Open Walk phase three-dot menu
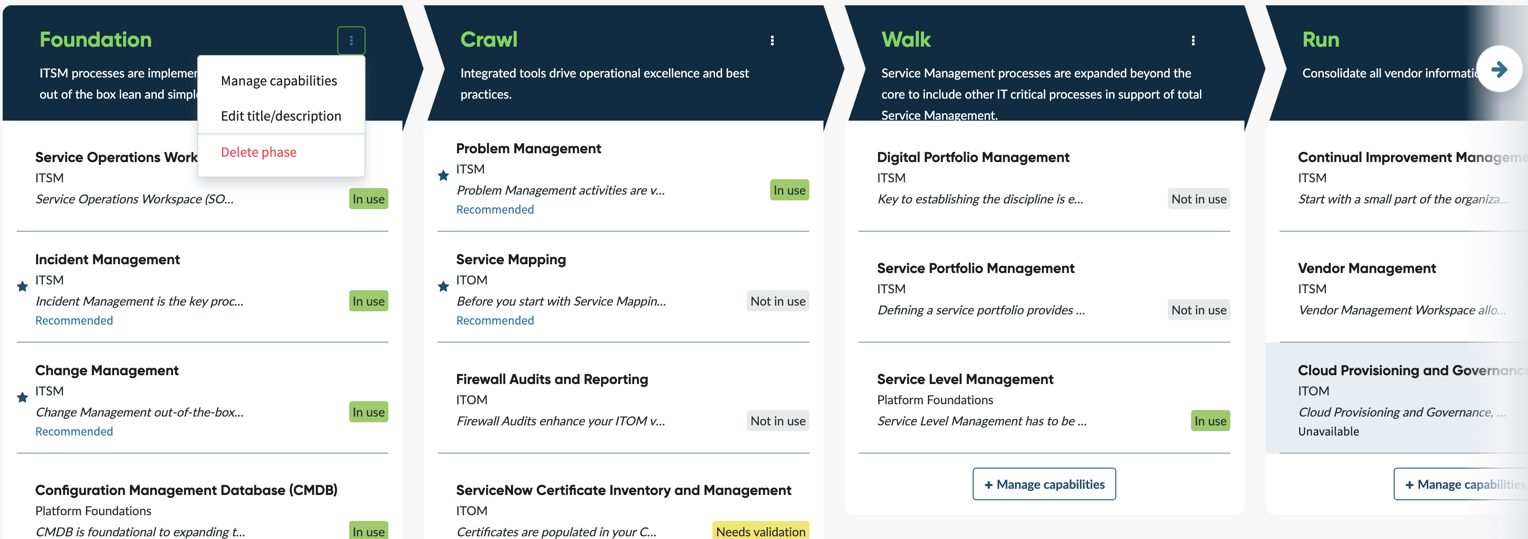Screen dimensions: 1528x539 [1193, 41]
